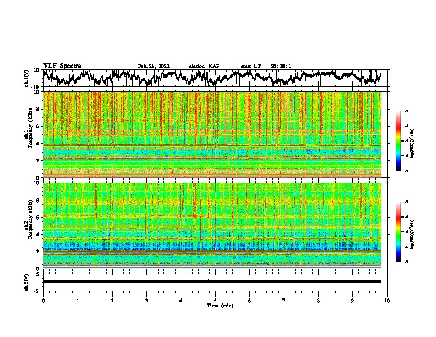Click the '10' tick on the time axis

[387, 301]
